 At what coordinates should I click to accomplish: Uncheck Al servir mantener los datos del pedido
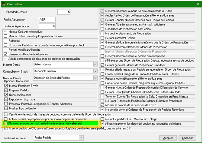pos(102,124)
